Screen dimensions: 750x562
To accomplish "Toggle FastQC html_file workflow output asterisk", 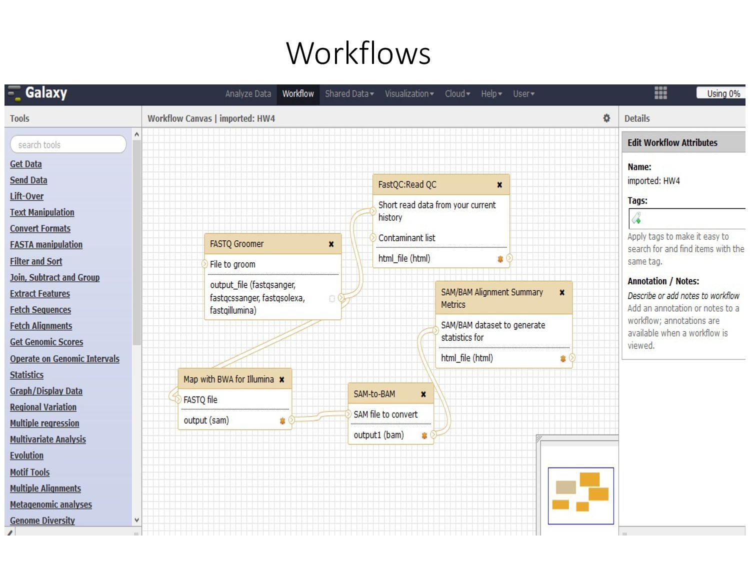I will click(x=500, y=259).
